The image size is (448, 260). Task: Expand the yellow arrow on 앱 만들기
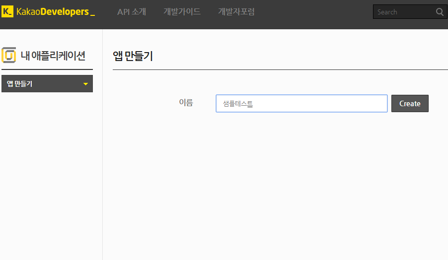(85, 84)
